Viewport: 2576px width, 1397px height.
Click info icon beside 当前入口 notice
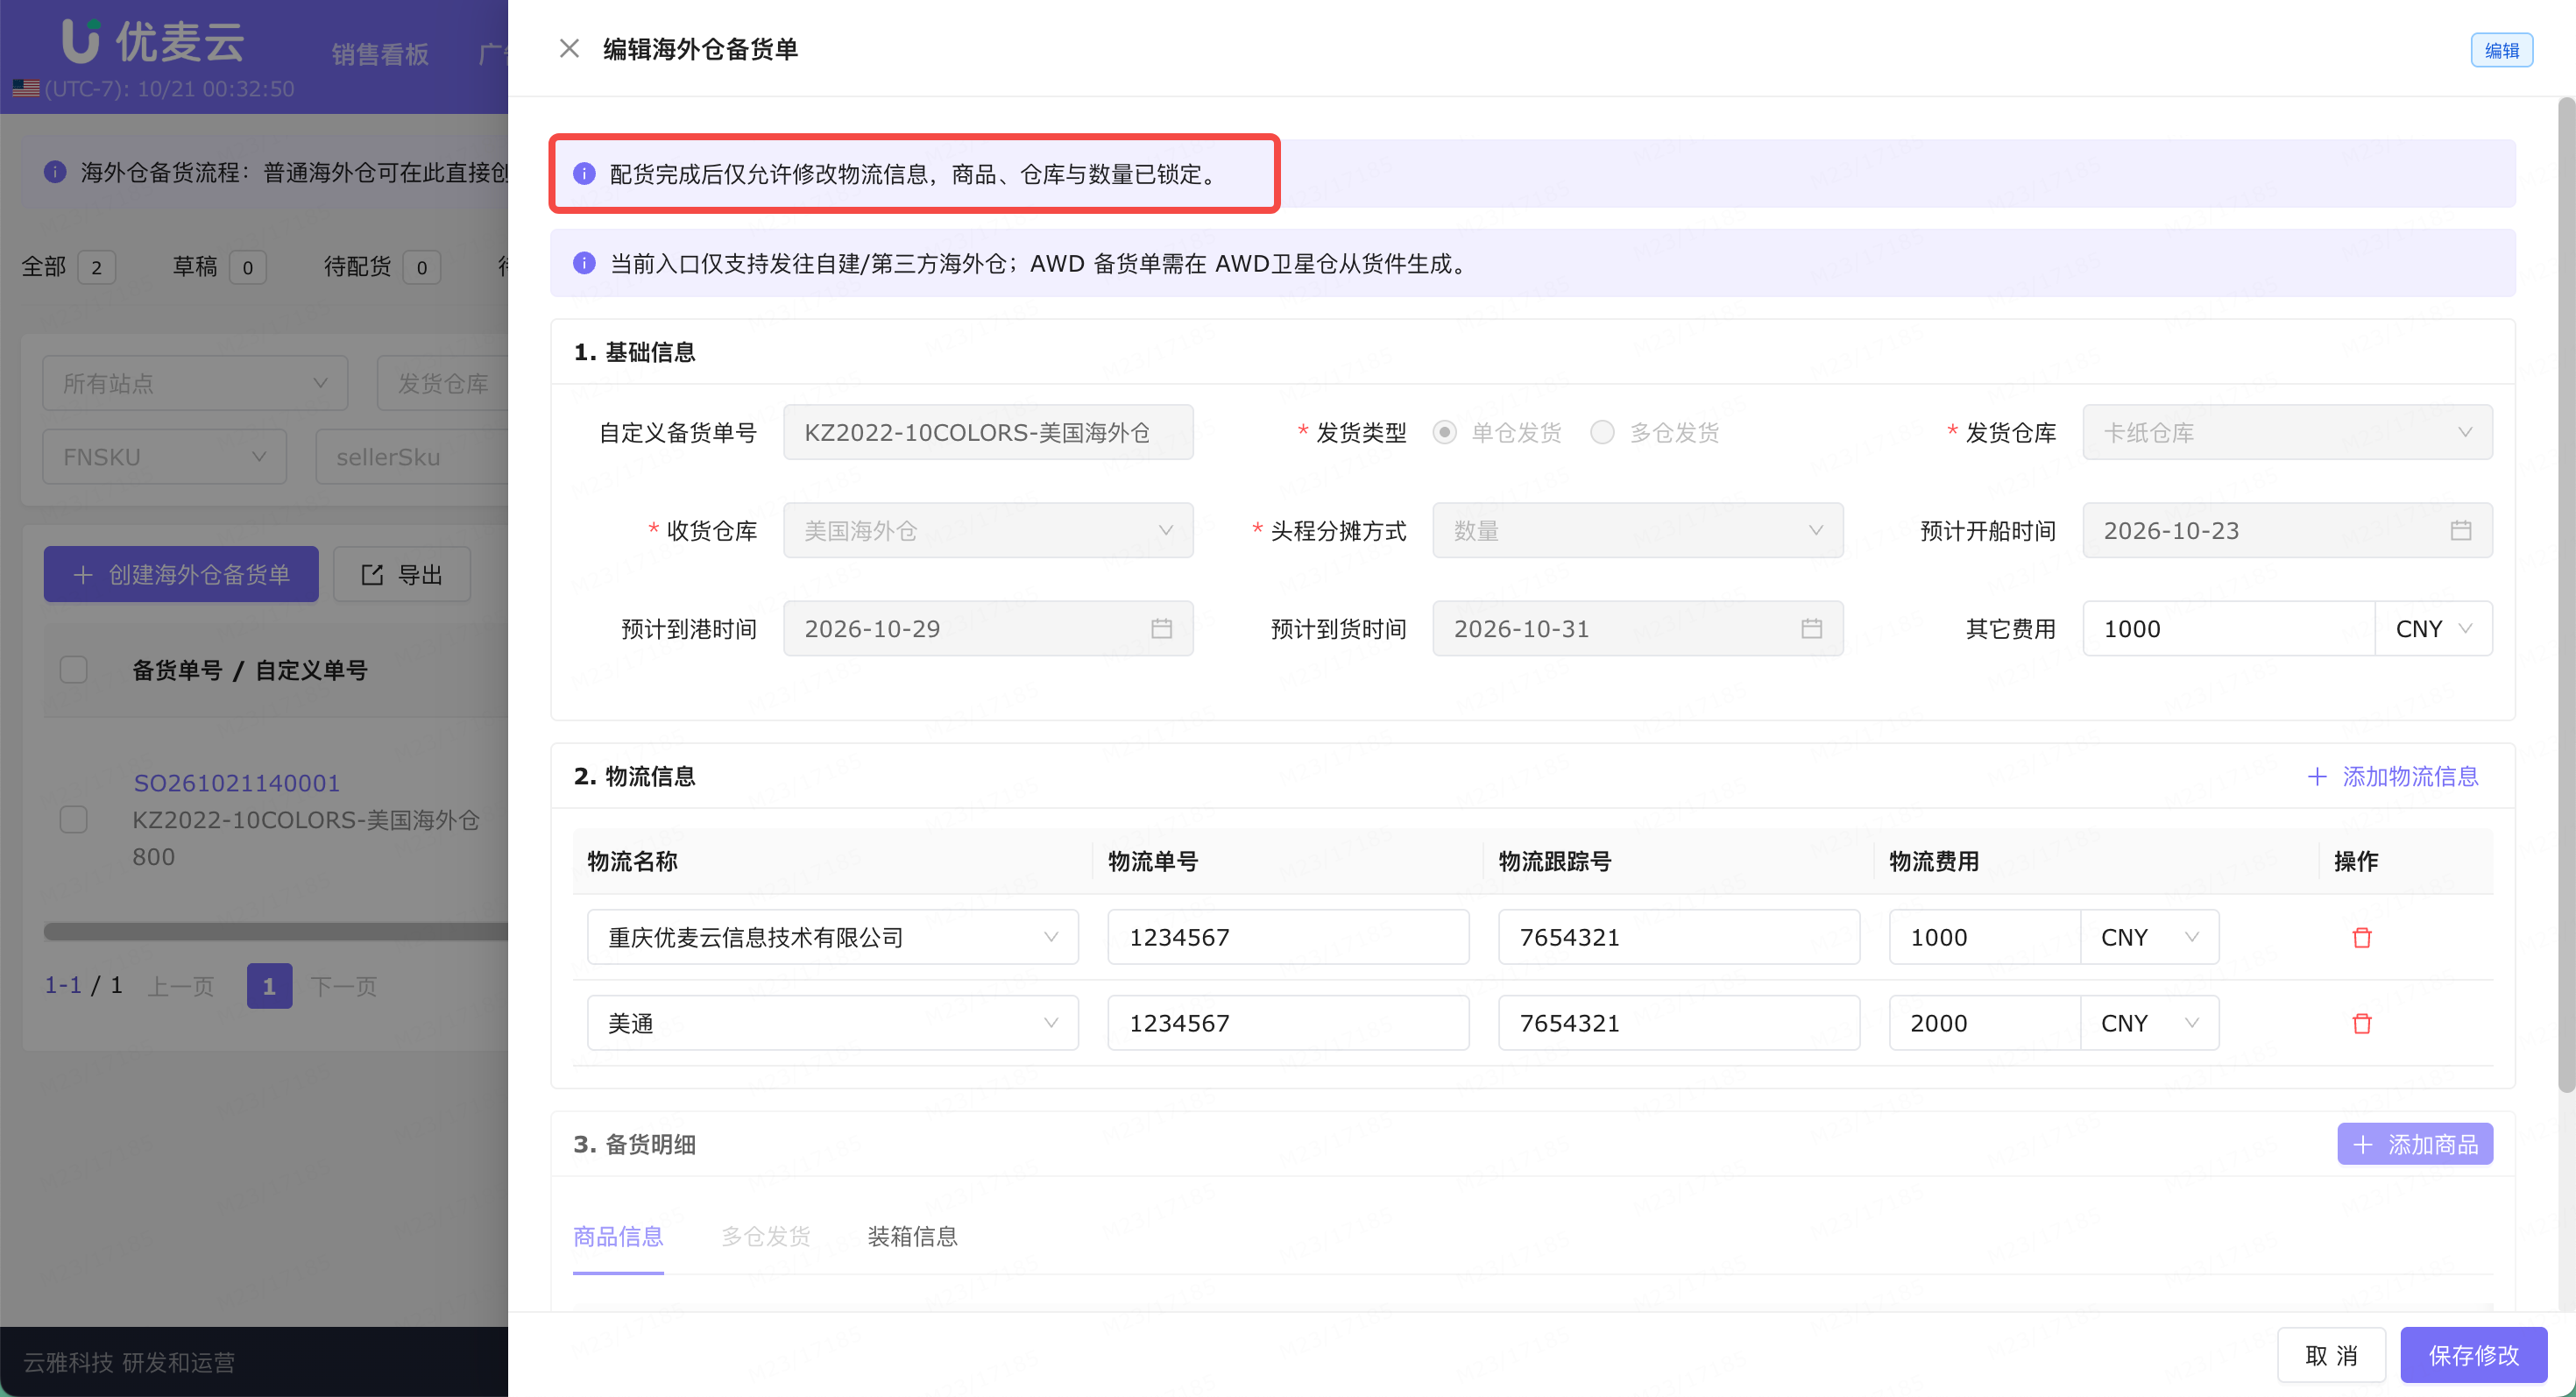pos(584,263)
